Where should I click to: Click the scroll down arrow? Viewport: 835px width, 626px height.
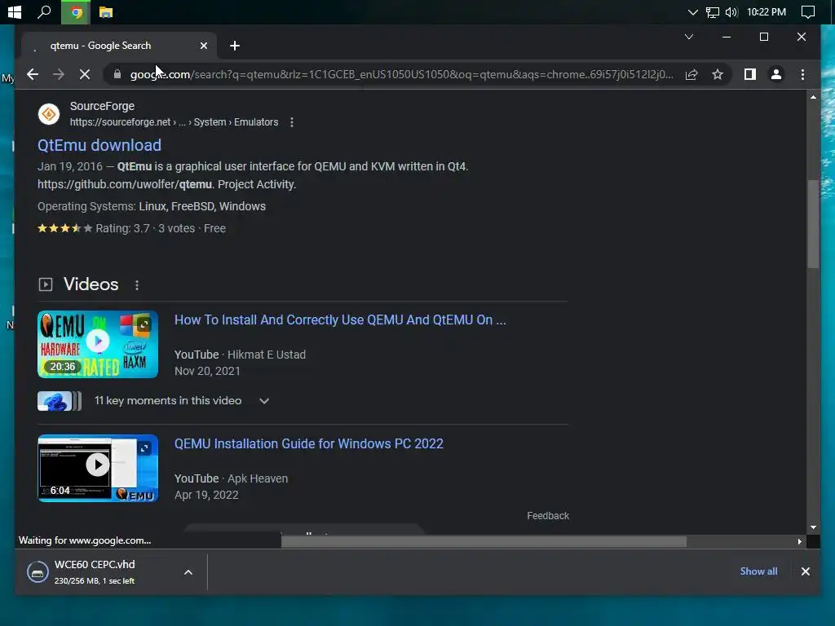pos(813,527)
